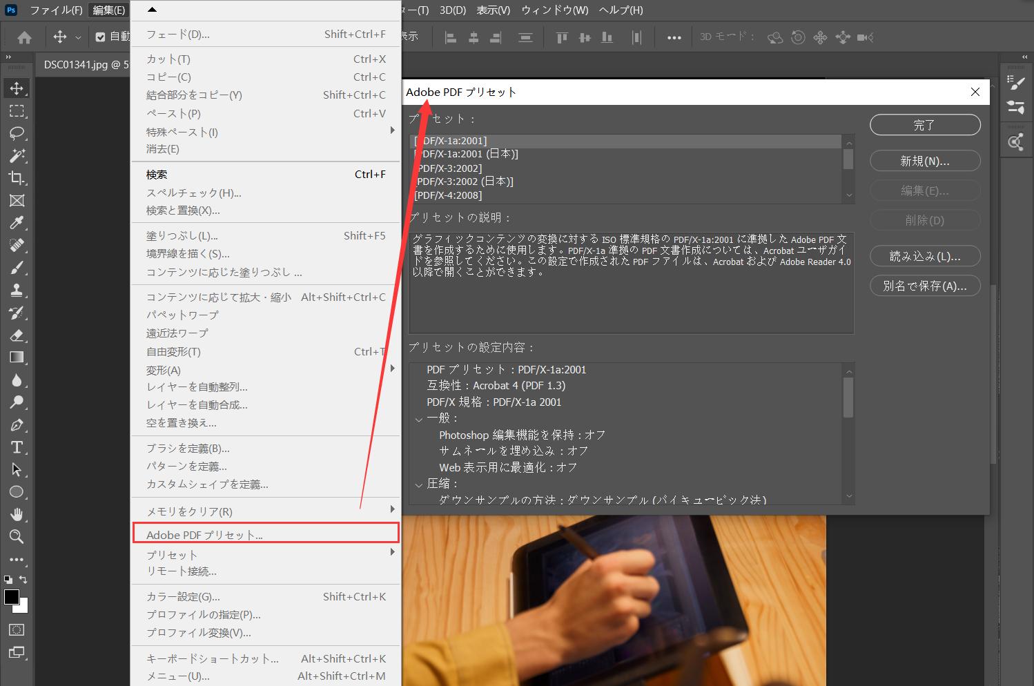The height and width of the screenshot is (686, 1034).
Task: Click the background color swatch
Action: click(23, 607)
